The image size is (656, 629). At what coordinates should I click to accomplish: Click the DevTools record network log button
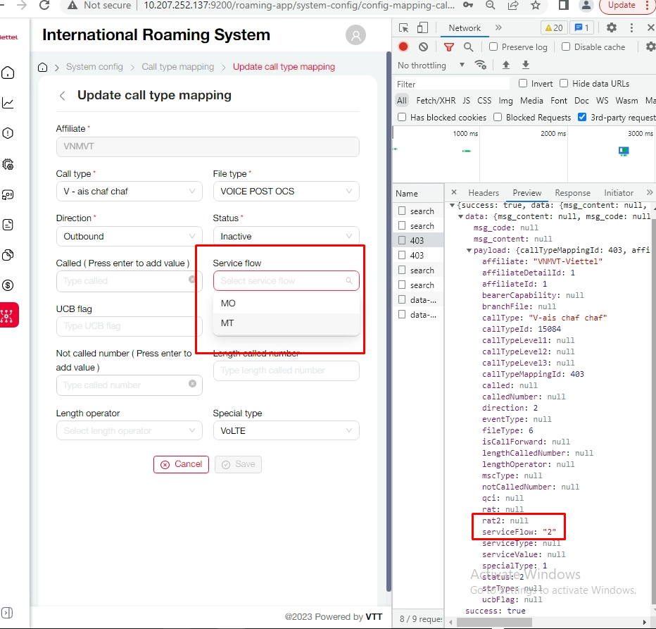(403, 47)
